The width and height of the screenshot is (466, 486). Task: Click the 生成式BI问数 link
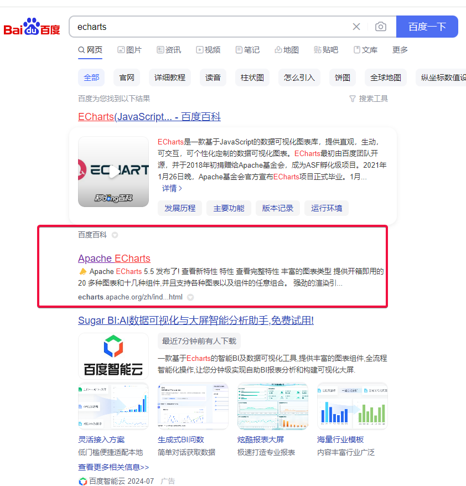181,440
